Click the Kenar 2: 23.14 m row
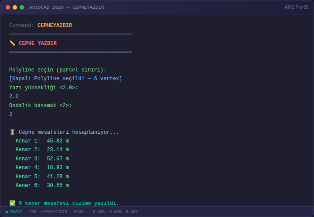This screenshot has height=217, width=314. (42, 149)
